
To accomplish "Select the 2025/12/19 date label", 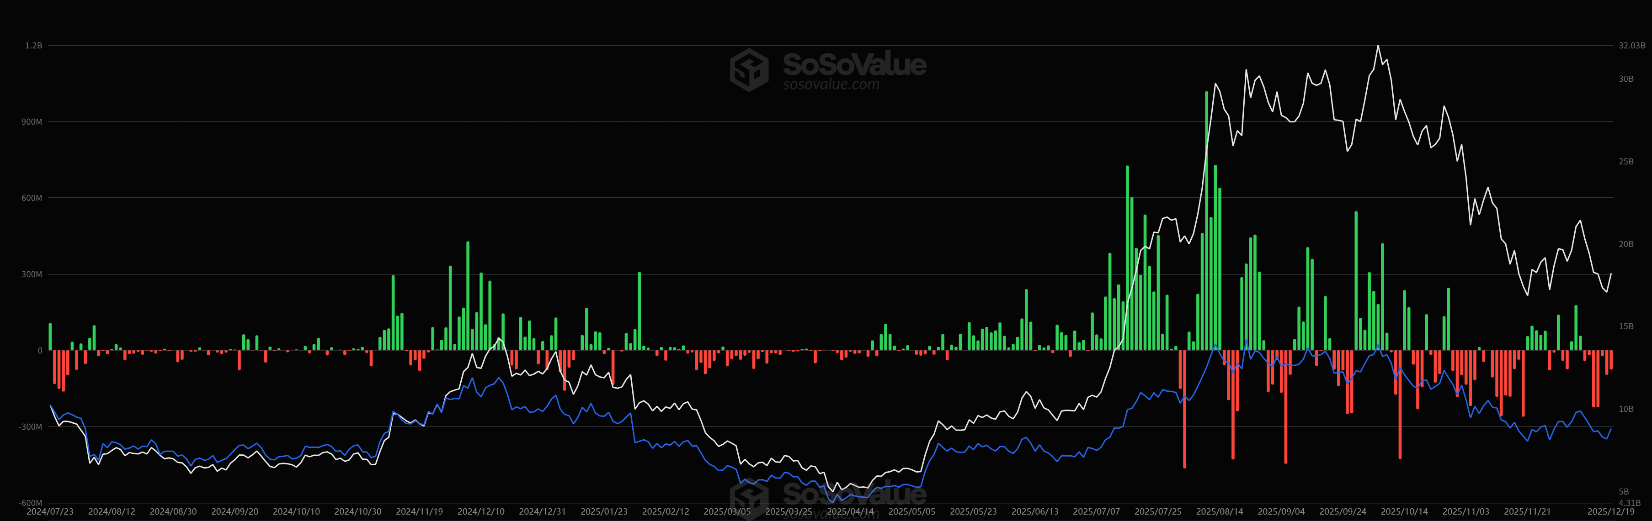I will click(x=1610, y=511).
